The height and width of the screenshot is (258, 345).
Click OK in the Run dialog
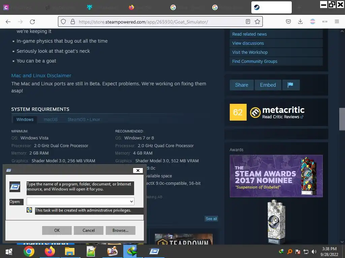(x=57, y=230)
